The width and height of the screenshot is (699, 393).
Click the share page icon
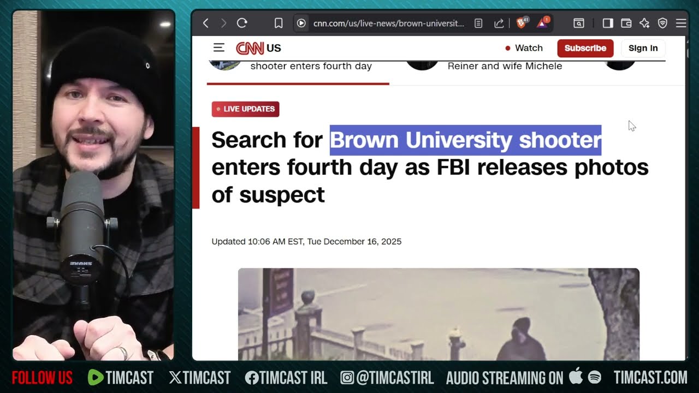[499, 23]
